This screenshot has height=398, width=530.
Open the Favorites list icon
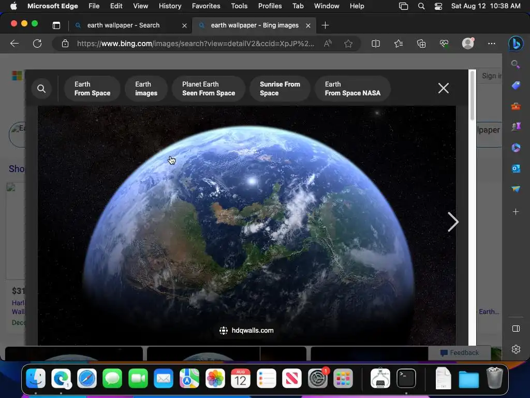click(x=399, y=44)
